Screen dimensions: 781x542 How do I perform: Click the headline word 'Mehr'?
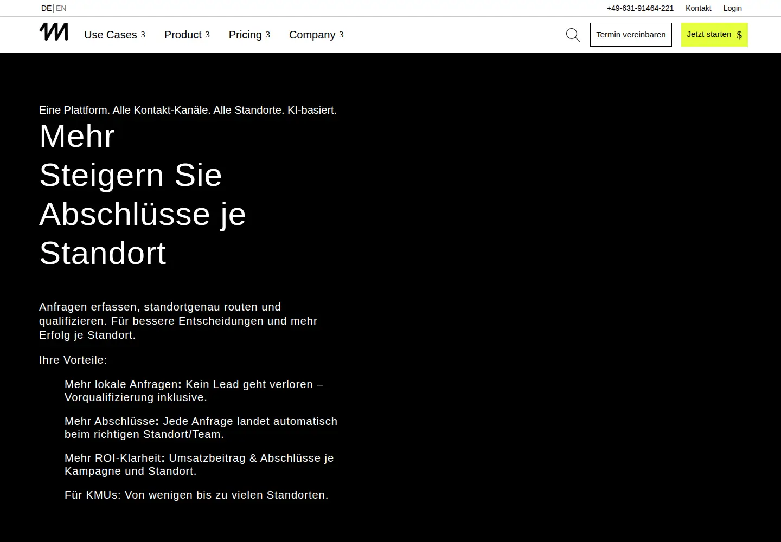coord(77,135)
